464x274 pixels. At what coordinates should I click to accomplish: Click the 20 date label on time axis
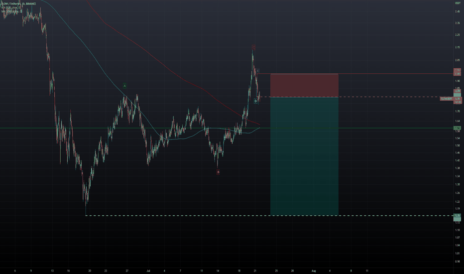90,271
